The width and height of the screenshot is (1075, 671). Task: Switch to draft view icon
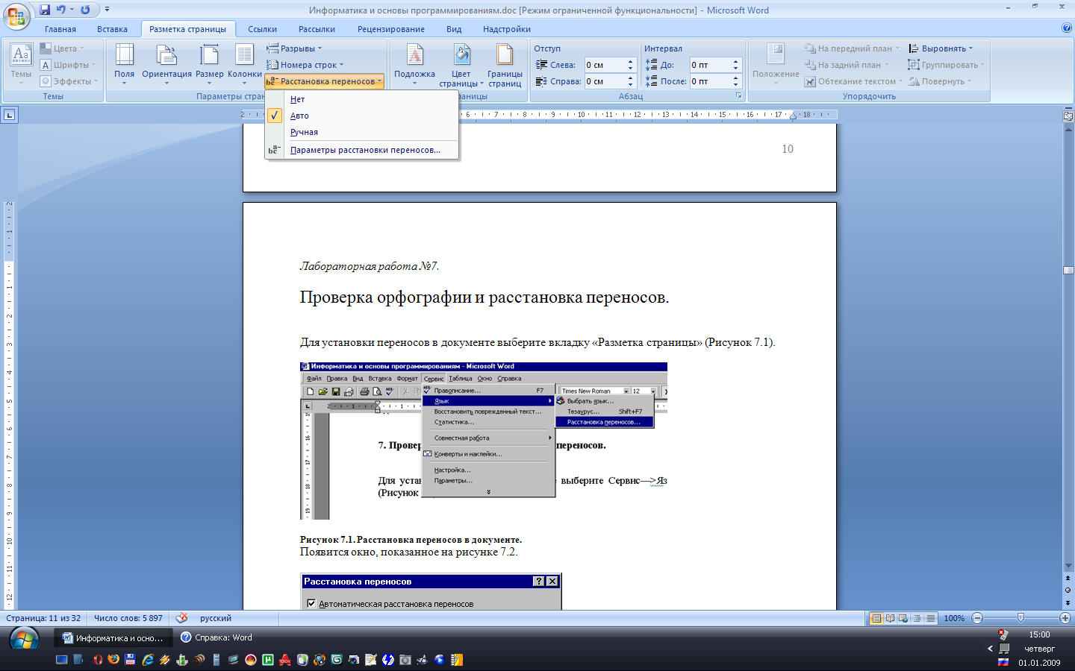point(931,618)
